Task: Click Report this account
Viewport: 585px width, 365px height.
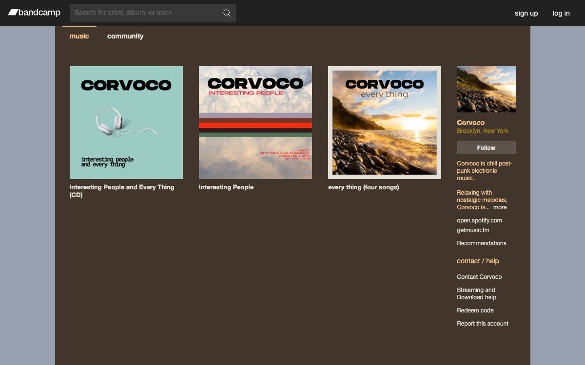Action: (x=483, y=324)
